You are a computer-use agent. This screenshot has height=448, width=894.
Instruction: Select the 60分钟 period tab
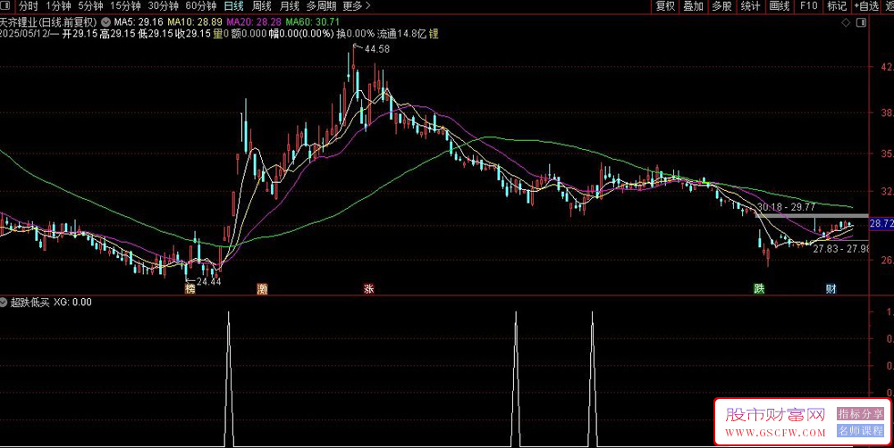(200, 6)
